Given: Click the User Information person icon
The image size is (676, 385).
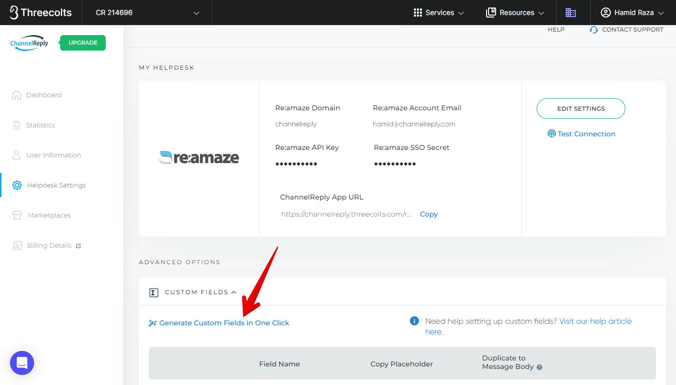Looking at the screenshot, I should click(17, 155).
